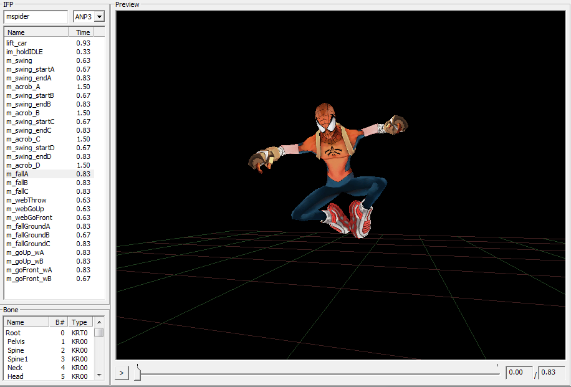The height and width of the screenshot is (387, 571).
Task: Select the Spine bone row
Action: [x=49, y=350]
